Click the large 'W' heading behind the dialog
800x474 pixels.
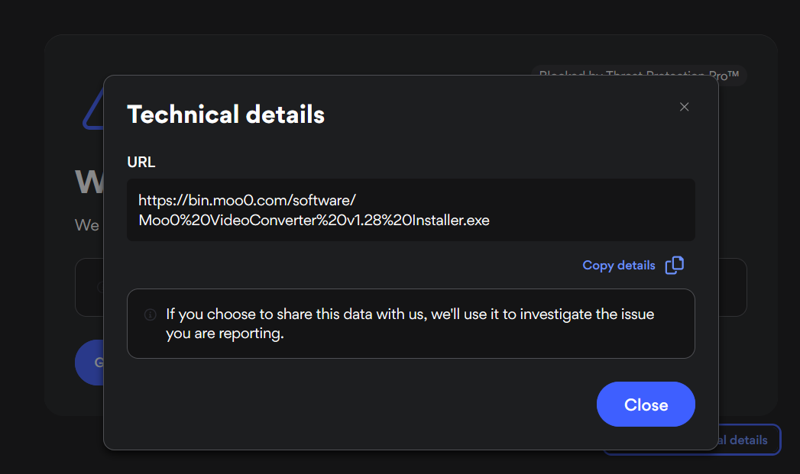[89, 182]
